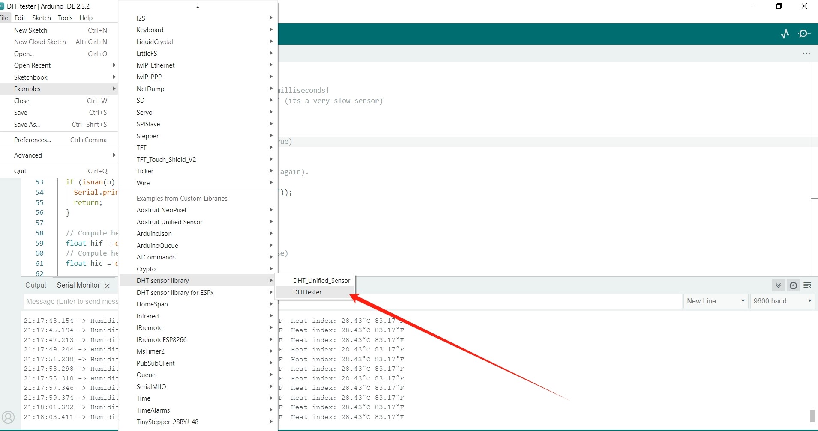Expand the ATCommands examples
818x431 pixels.
point(198,257)
